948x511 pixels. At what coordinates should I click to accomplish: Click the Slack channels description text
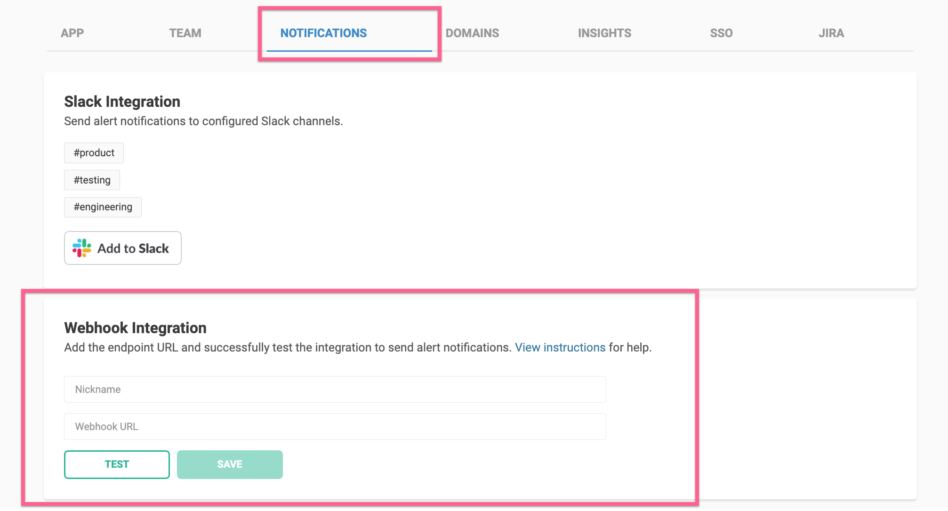tap(203, 121)
